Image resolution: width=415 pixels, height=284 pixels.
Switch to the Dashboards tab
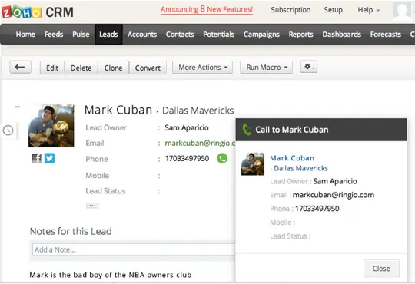tap(342, 35)
